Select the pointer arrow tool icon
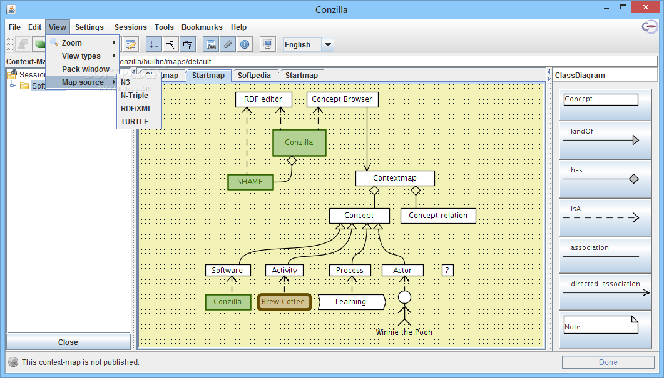This screenshot has width=664, height=378. click(171, 44)
